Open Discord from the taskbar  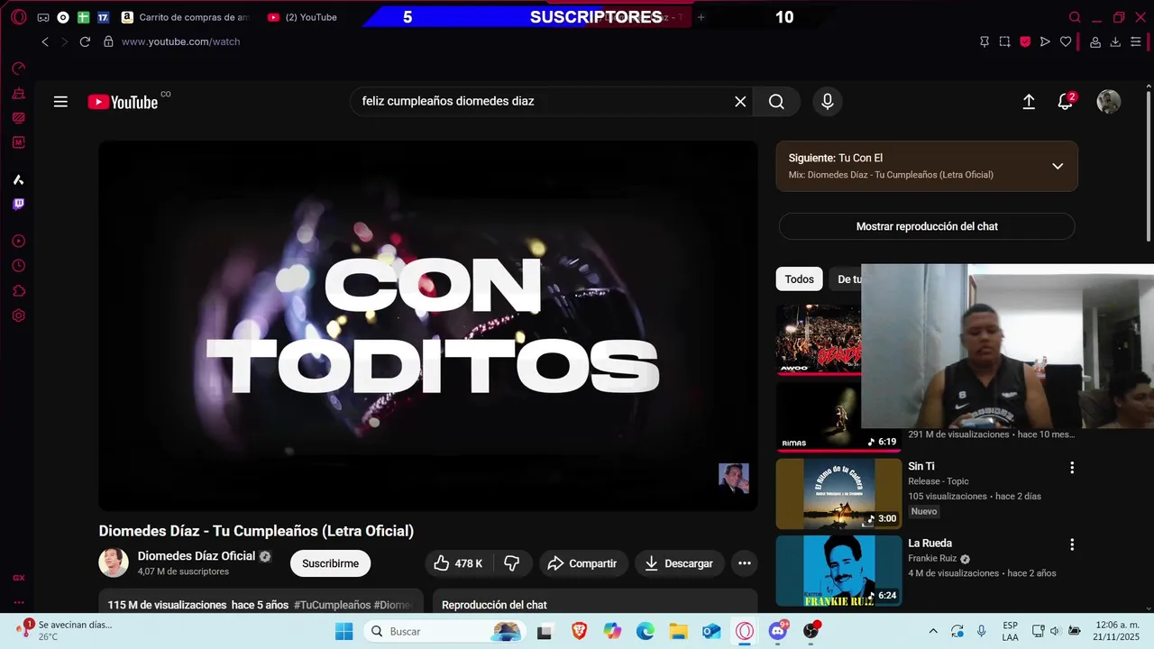(778, 632)
